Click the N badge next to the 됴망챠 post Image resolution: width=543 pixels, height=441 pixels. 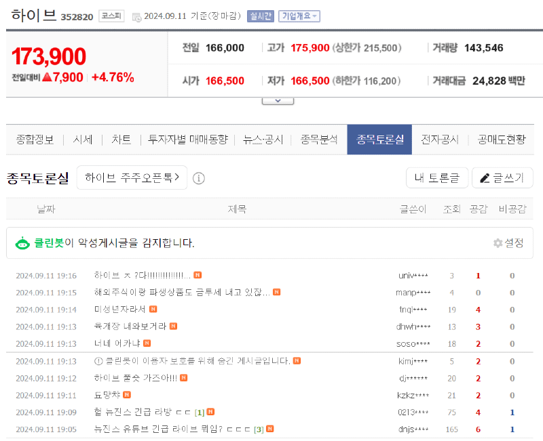(x=127, y=395)
